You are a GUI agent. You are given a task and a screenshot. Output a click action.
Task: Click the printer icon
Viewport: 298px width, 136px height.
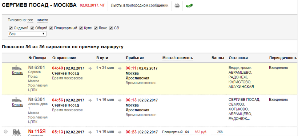click(x=177, y=5)
